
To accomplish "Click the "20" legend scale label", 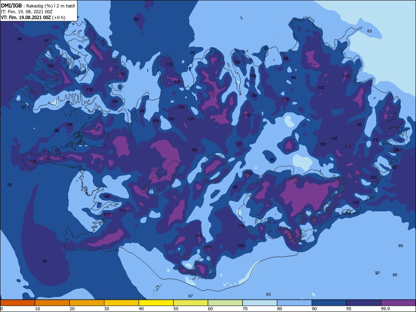I will pos(72,309).
